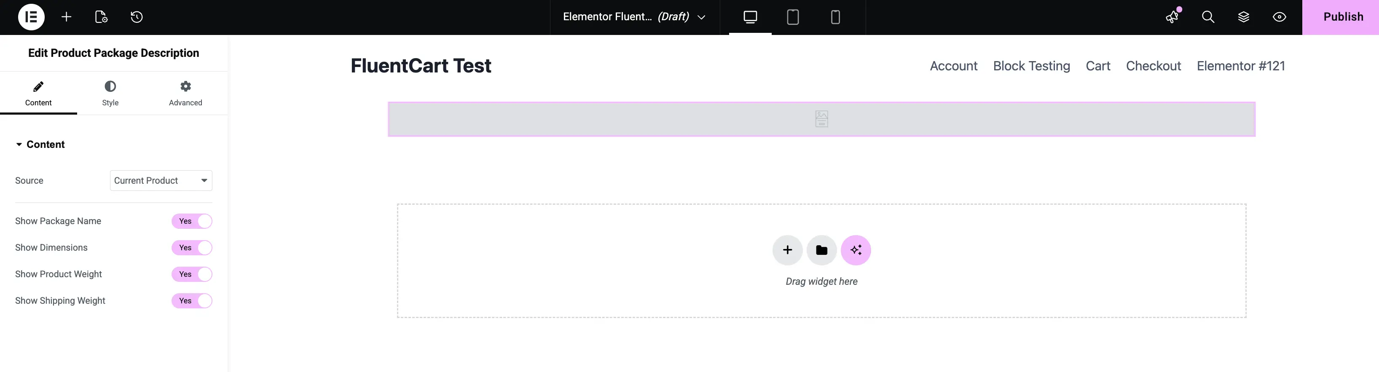Click the Show Product Weight label
The width and height of the screenshot is (1379, 372).
coord(58,274)
